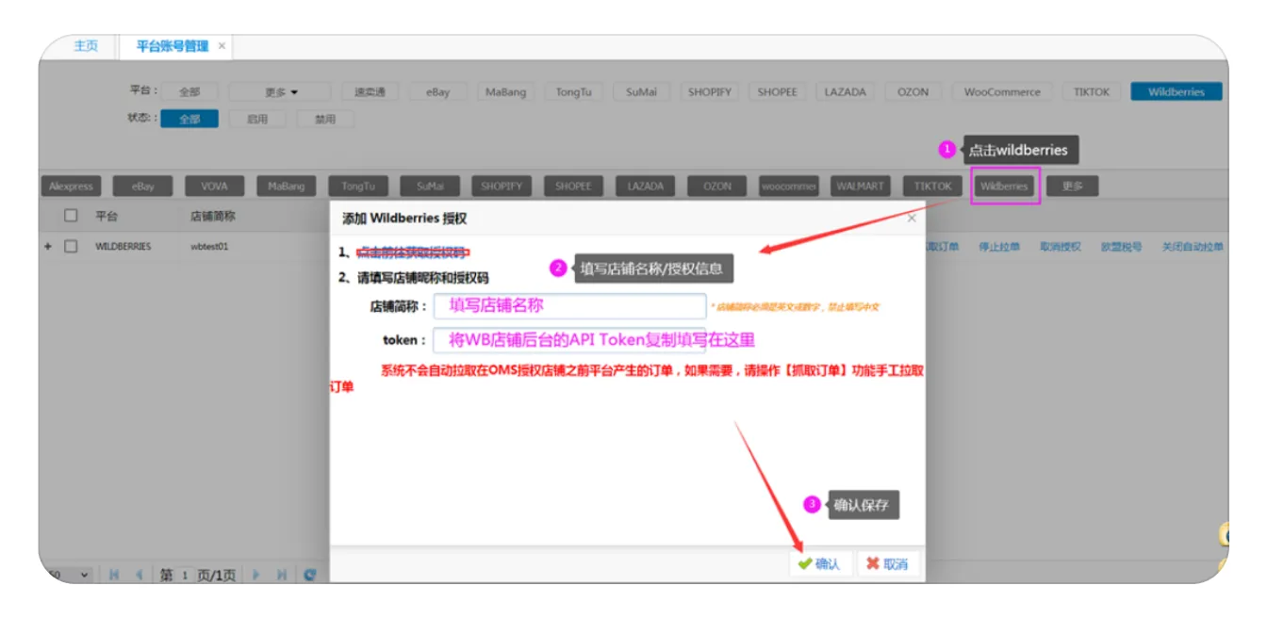Refresh the account list grid
Viewport: 1267px width, 618px height.
309,575
